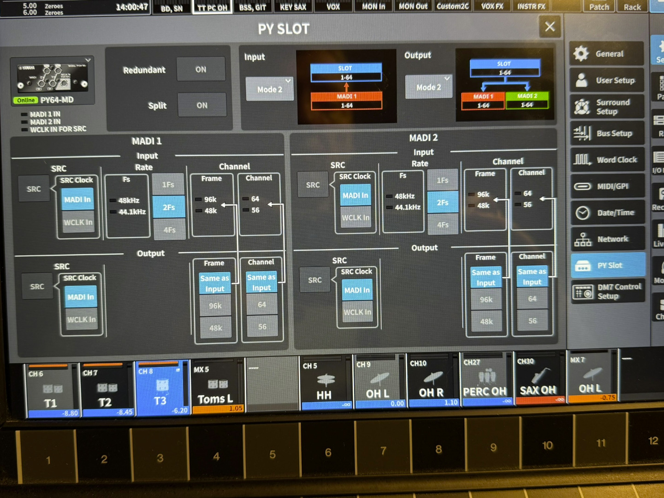Select CH27 PERC OH percussion icon
Screen dimensions: 664x498
point(486,377)
